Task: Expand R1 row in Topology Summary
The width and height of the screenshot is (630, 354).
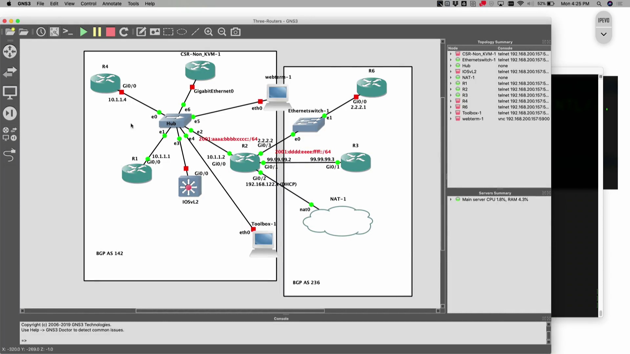Action: pyautogui.click(x=451, y=83)
